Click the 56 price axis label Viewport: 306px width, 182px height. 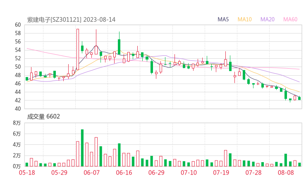(x=18, y=42)
